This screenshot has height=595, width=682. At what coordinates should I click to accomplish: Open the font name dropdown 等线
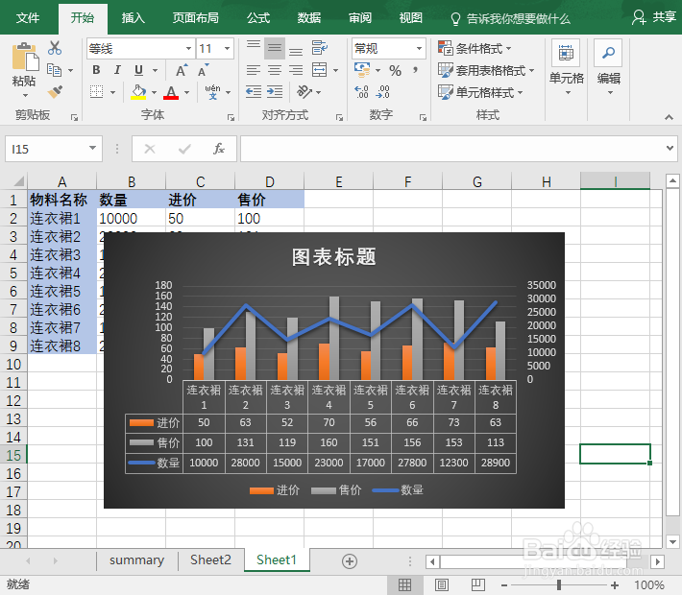click(x=188, y=48)
